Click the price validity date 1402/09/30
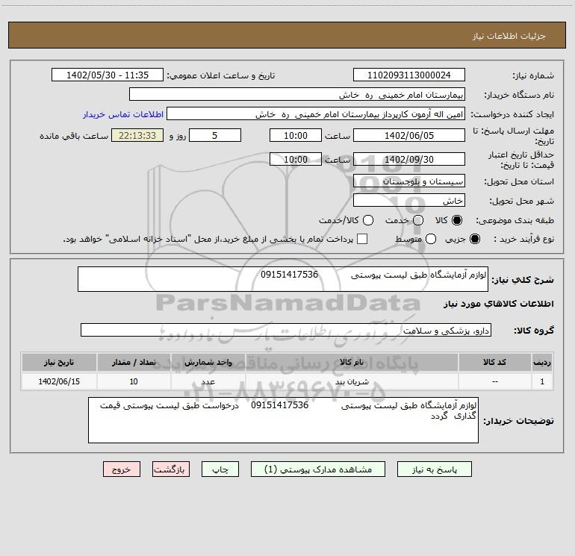 [x=409, y=159]
